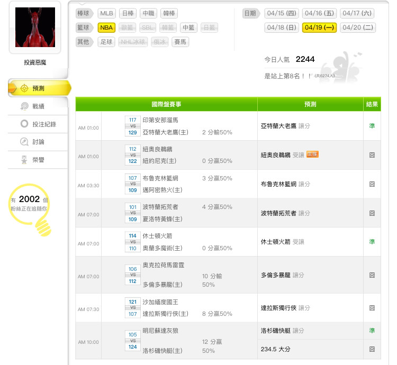
Task: Click today's popularity value 2244
Action: click(305, 59)
